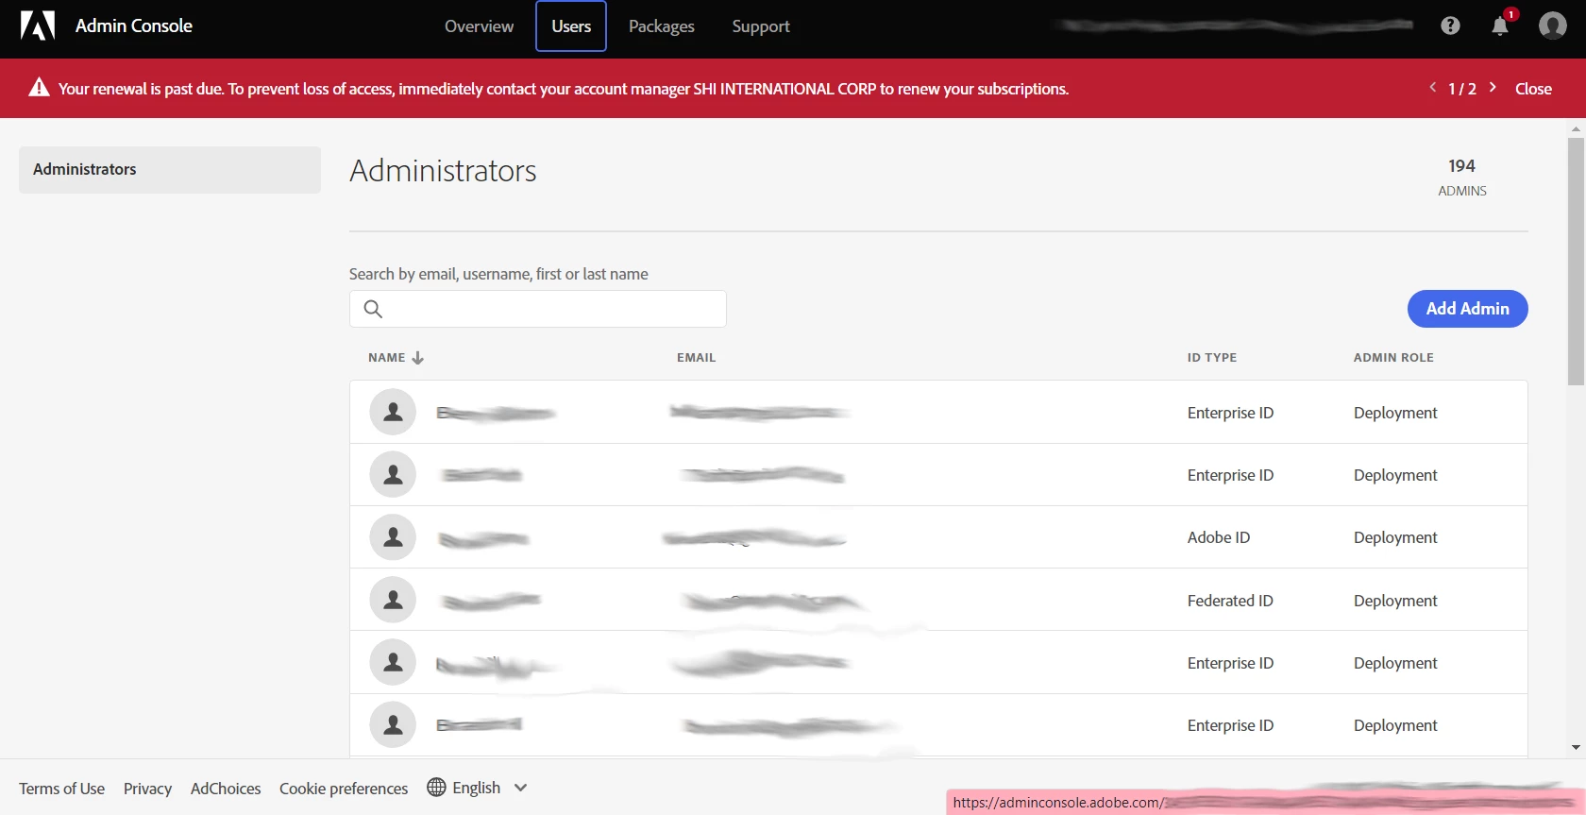The width and height of the screenshot is (1586, 815).
Task: Select Administrators in the sidebar
Action: click(170, 170)
